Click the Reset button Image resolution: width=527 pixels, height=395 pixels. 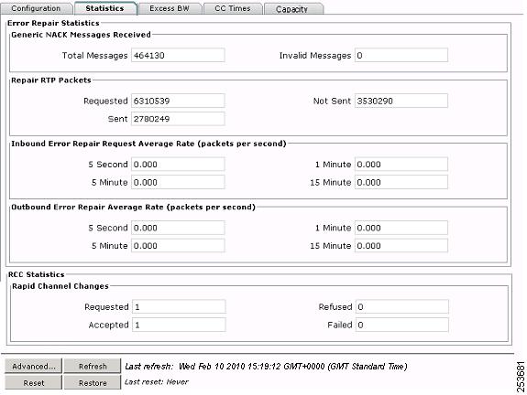33,382
